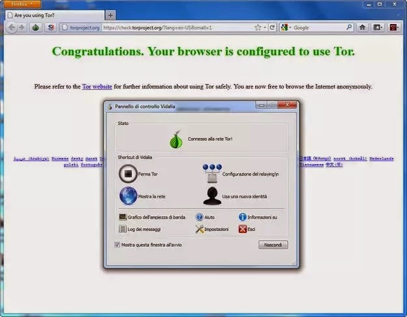This screenshot has width=407, height=317.
Task: Click the new identity silhouette icon
Action: tap(212, 196)
